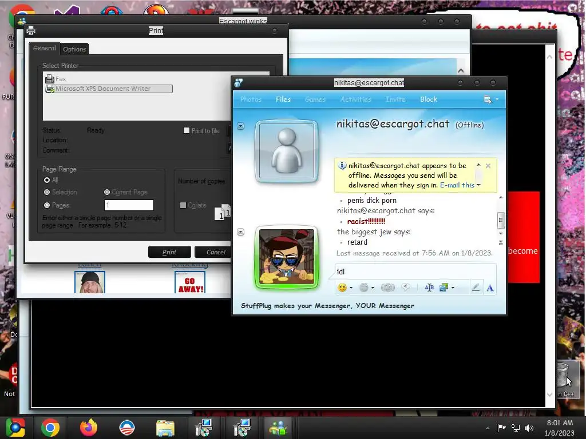Click the taskbar clock showing 8:01 AM

(x=560, y=428)
